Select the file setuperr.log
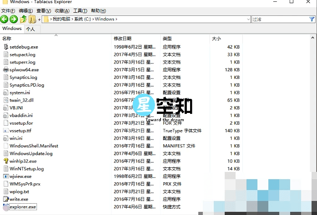Viewport: 317px width, 215px height. point(22,62)
